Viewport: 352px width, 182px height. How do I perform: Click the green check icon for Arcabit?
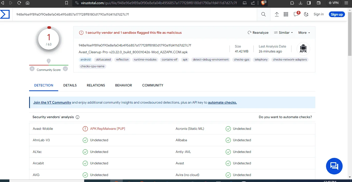(x=85, y=163)
